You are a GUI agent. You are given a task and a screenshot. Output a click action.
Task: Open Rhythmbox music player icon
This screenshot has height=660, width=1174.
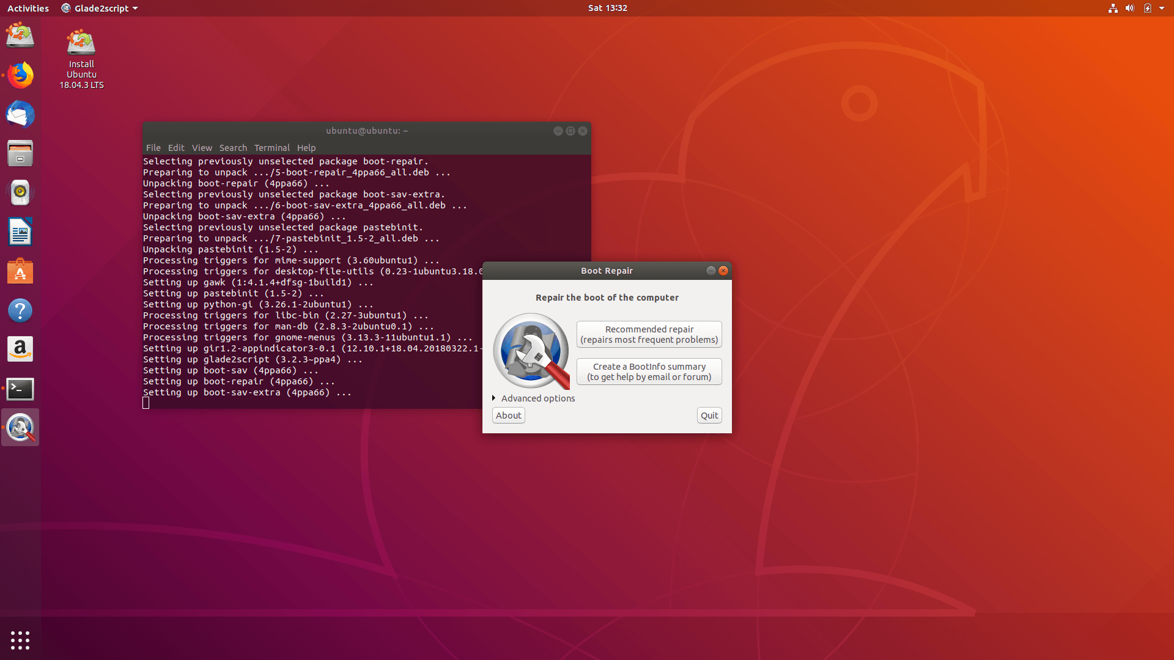(20, 193)
